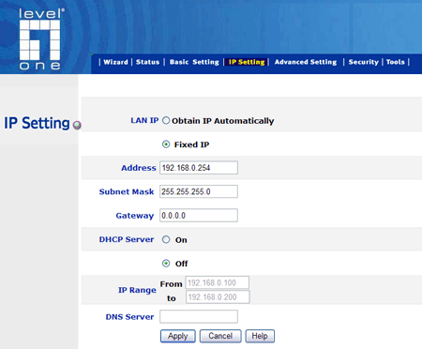Click the green bullet beside IP Setting
This screenshot has width=422, height=349.
(x=77, y=125)
